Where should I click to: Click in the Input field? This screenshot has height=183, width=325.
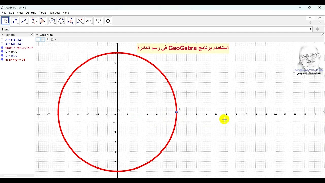coord(161,29)
